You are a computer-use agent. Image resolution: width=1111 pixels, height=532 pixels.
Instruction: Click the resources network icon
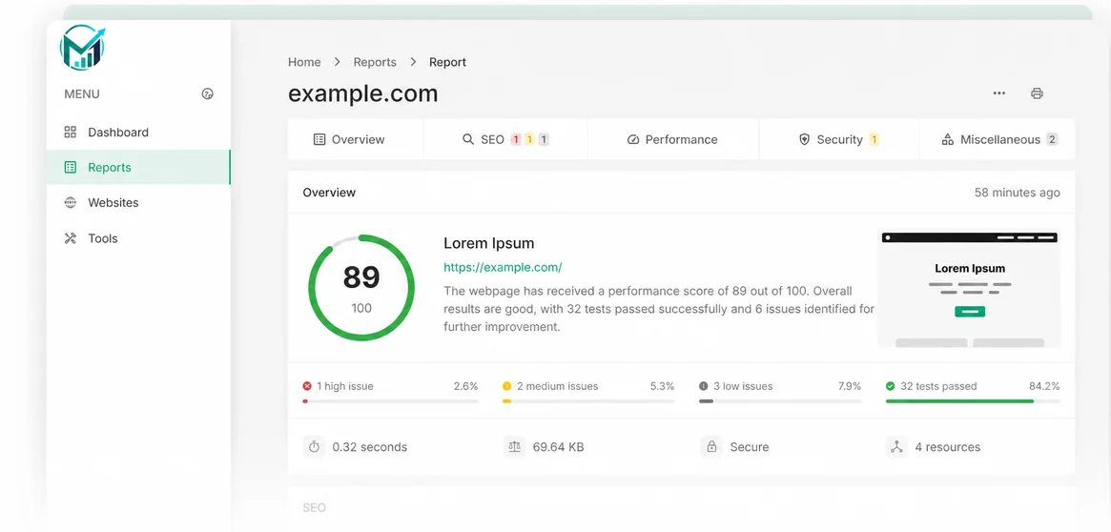pos(897,447)
